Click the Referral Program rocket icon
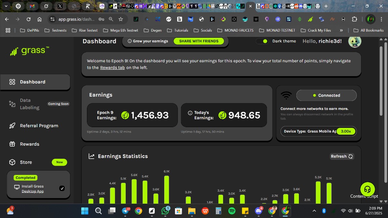The height and width of the screenshot is (218, 388). coord(12,126)
